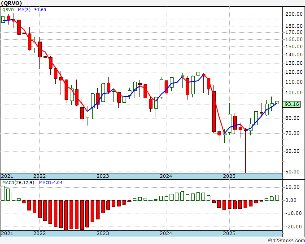Image resolution: width=305 pixels, height=244 pixels.
Task: Click 2022 on the MACD timeline
Action: tap(39, 233)
